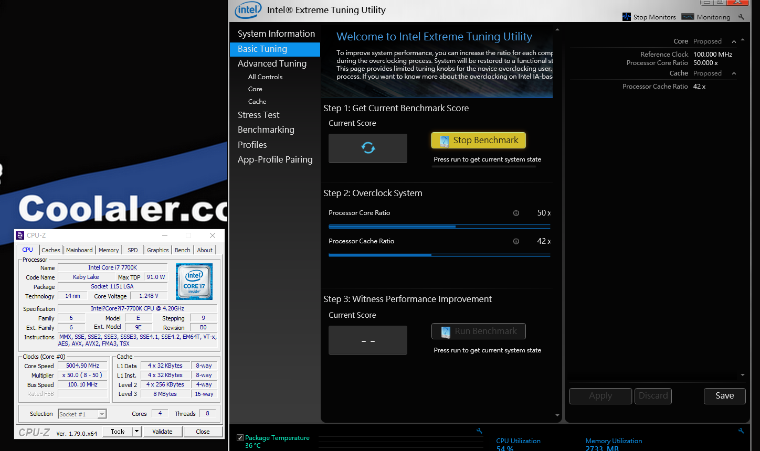Click the Stop Monitors waveform icon
This screenshot has height=451, width=760.
click(x=627, y=17)
